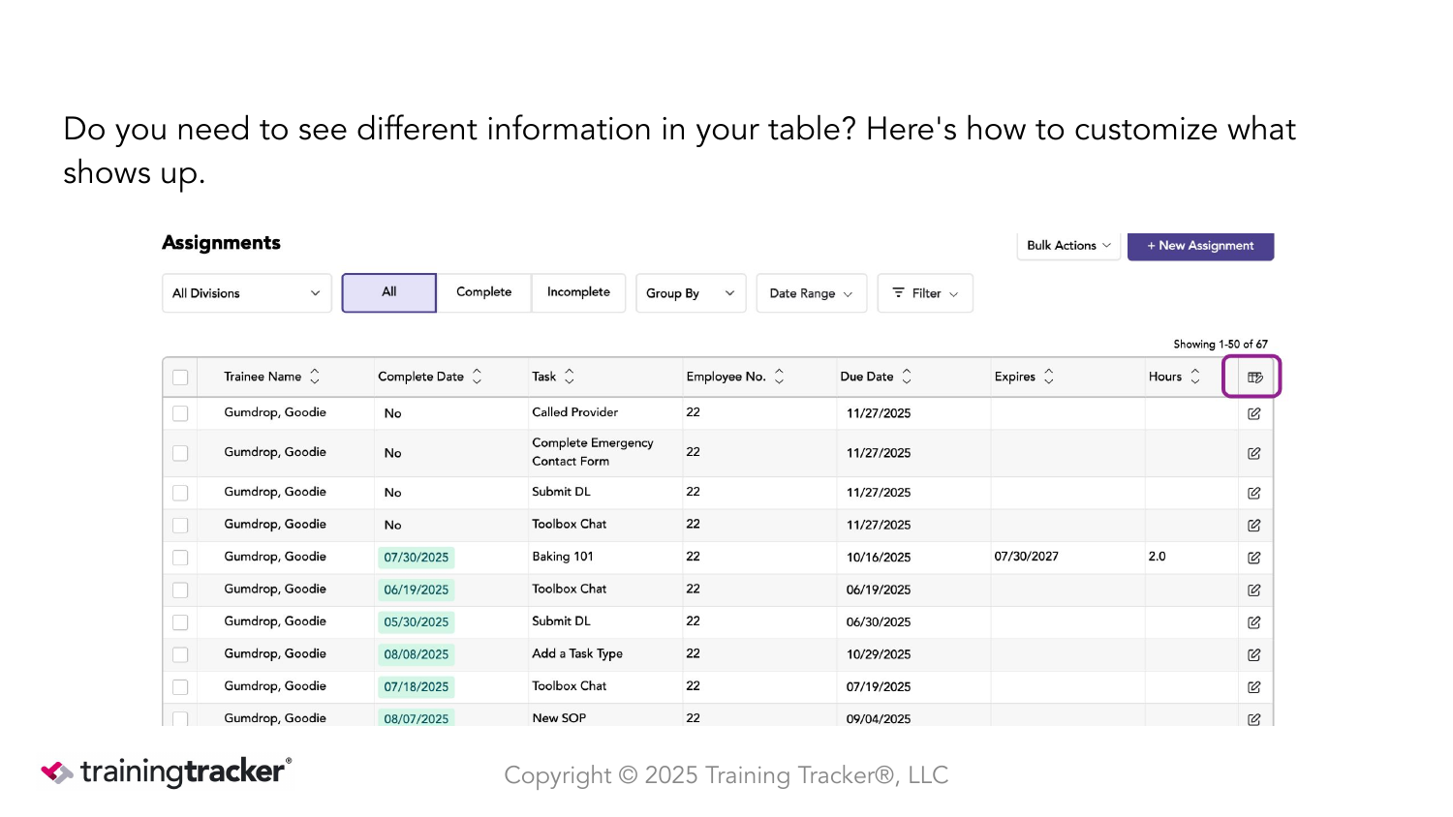Viewport: 1453px width, 817px height.
Task: Open edit icon for Add a Task Type row
Action: [1254, 655]
